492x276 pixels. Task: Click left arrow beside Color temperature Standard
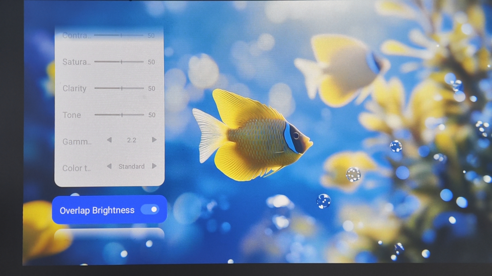(x=109, y=166)
